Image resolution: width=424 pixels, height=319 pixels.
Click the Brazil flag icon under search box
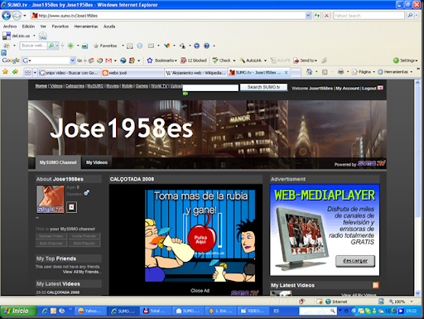coord(185,94)
